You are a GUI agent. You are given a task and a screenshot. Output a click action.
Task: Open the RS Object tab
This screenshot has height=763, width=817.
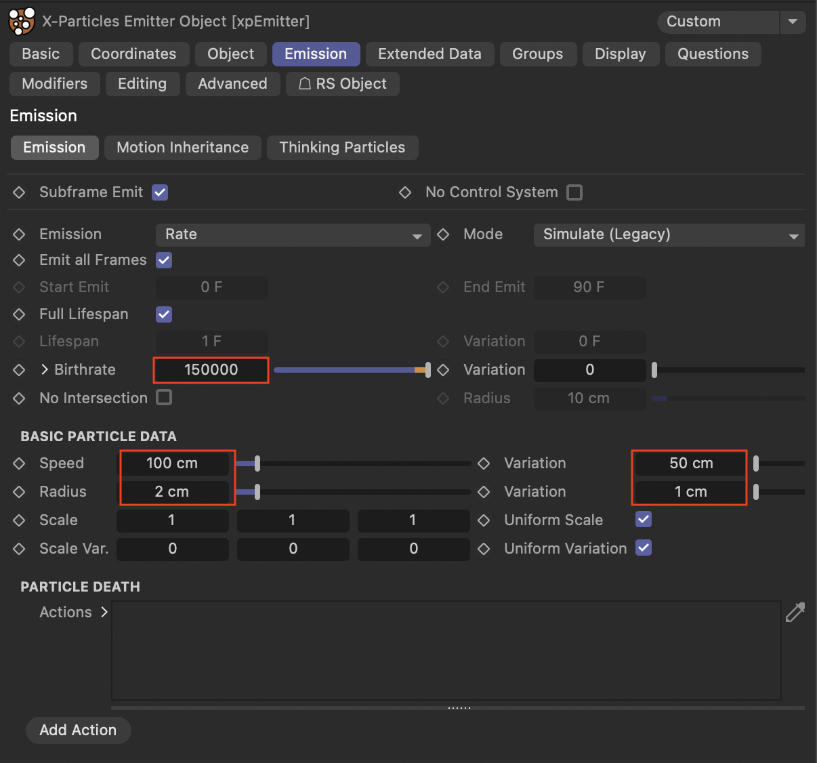[x=343, y=84]
